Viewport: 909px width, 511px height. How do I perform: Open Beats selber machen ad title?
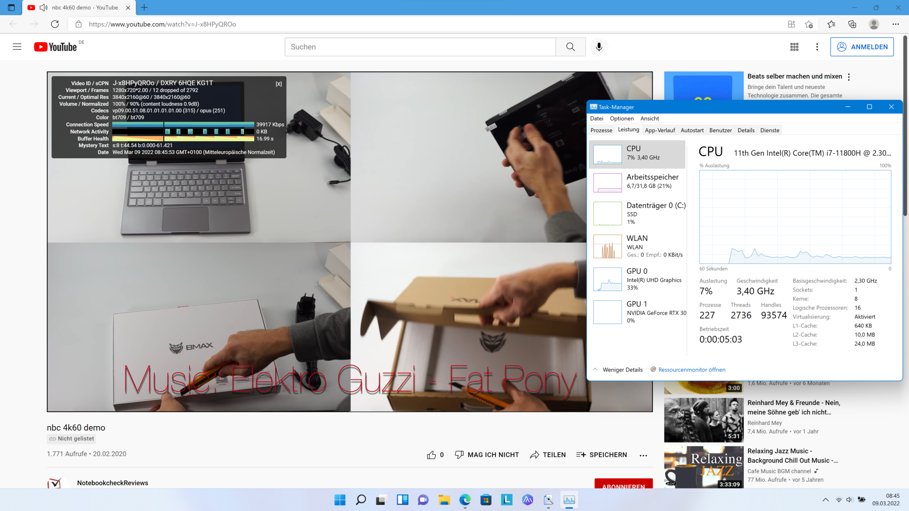tap(794, 76)
